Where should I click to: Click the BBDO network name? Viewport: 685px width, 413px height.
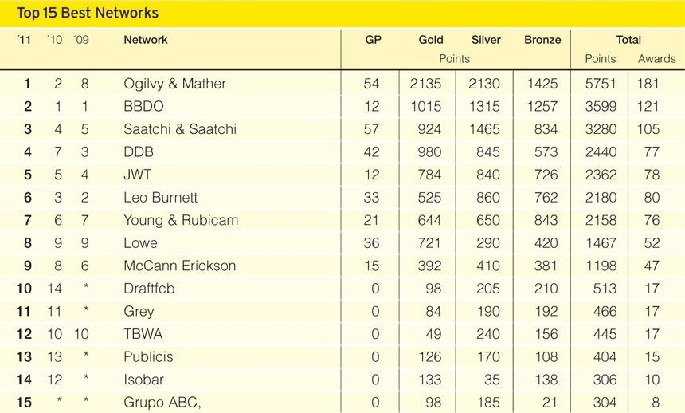point(143,106)
